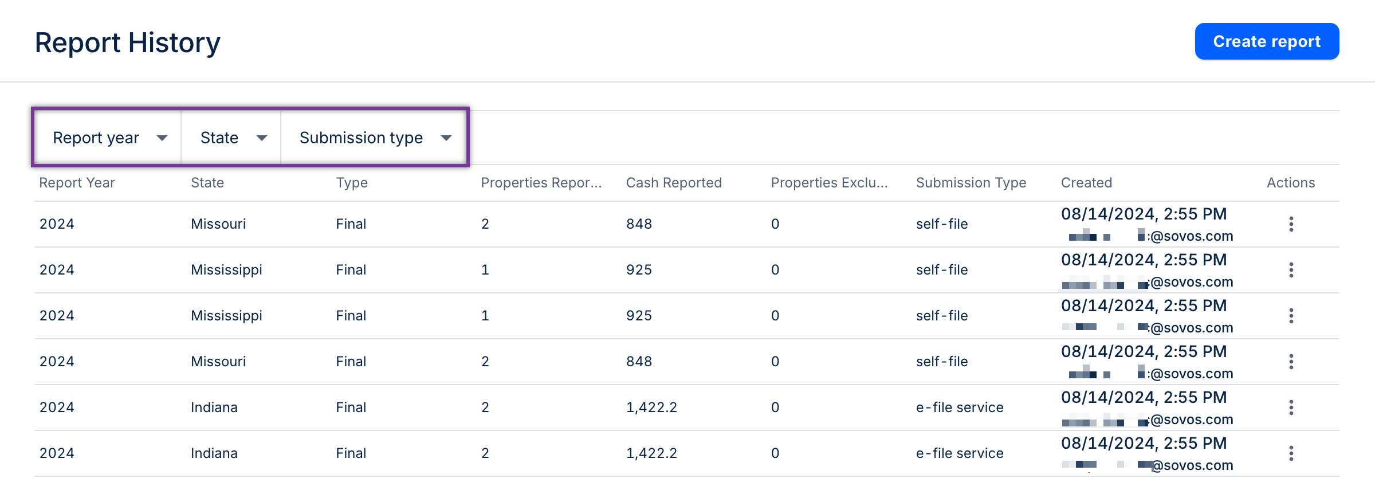
Task: Open the Report year filter dropdown
Action: click(109, 138)
